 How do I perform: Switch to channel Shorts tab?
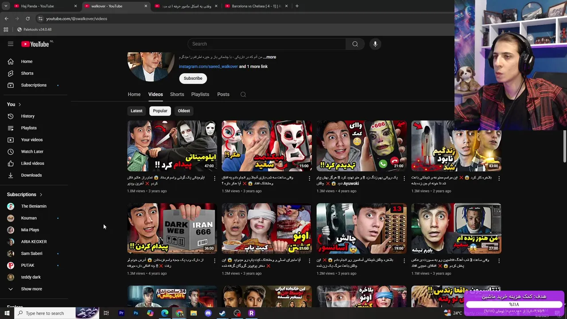point(177,94)
